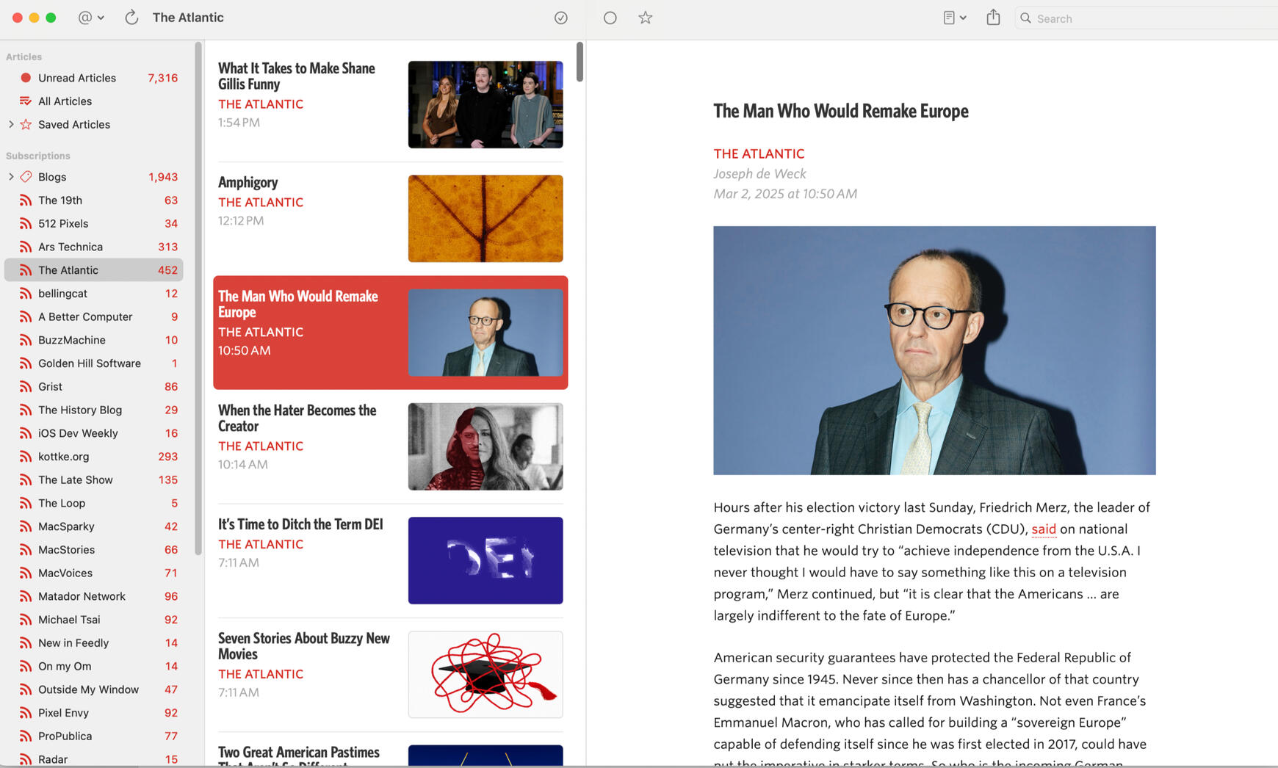1278x768 pixels.
Task: Click the kottke.org feed icon
Action: tap(26, 457)
